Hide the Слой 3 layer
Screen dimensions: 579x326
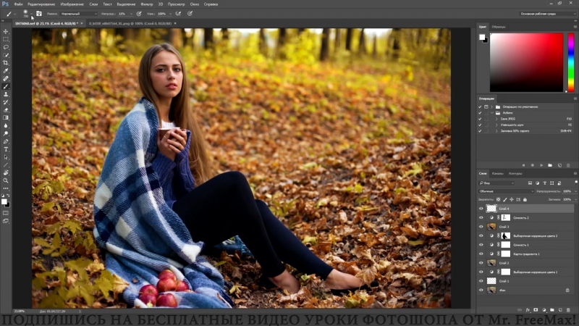pos(481,227)
